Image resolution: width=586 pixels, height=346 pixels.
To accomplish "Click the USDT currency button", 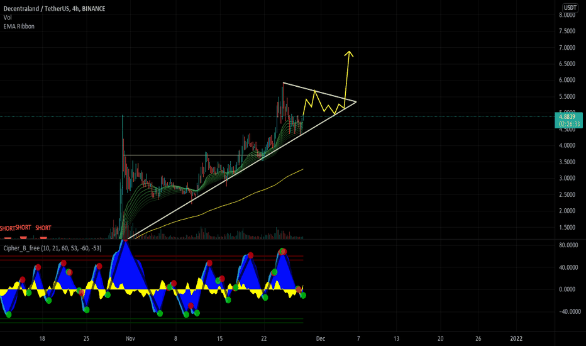I will pyautogui.click(x=570, y=8).
